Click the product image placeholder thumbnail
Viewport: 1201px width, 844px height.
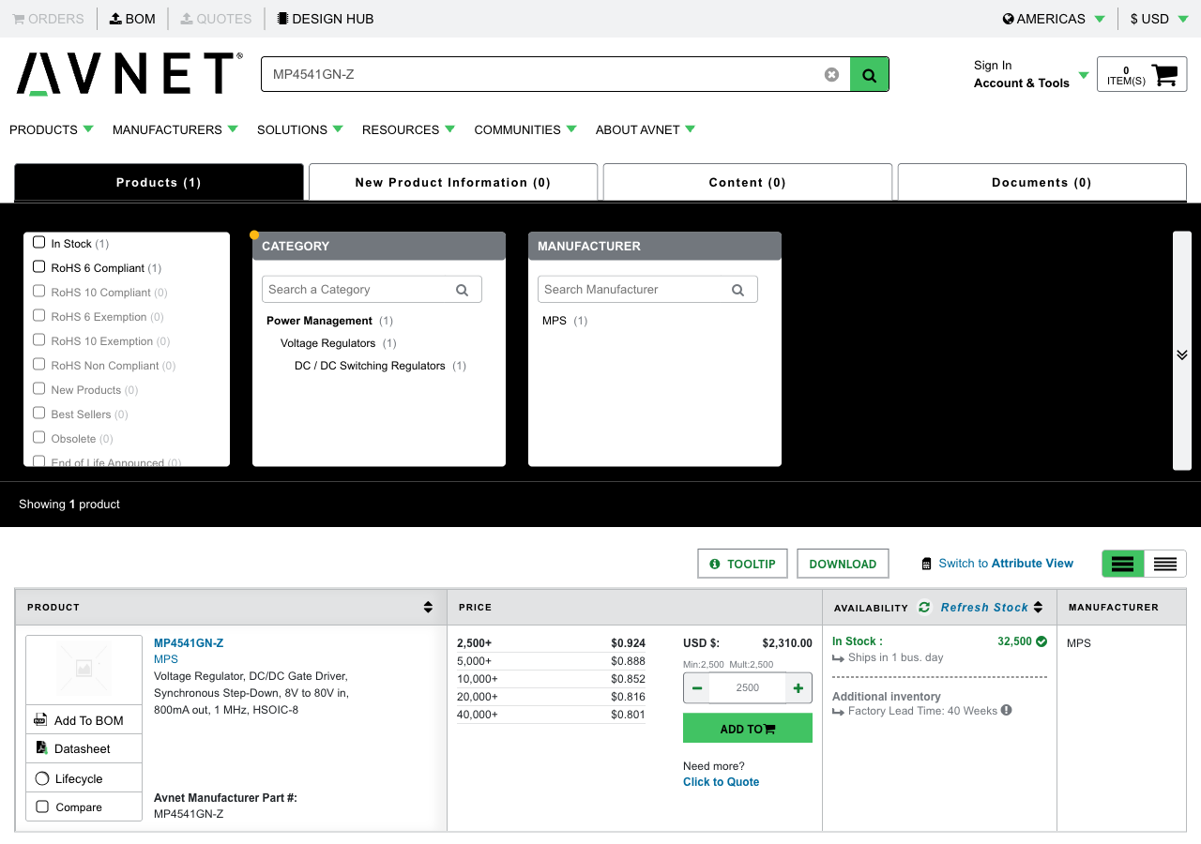click(84, 670)
